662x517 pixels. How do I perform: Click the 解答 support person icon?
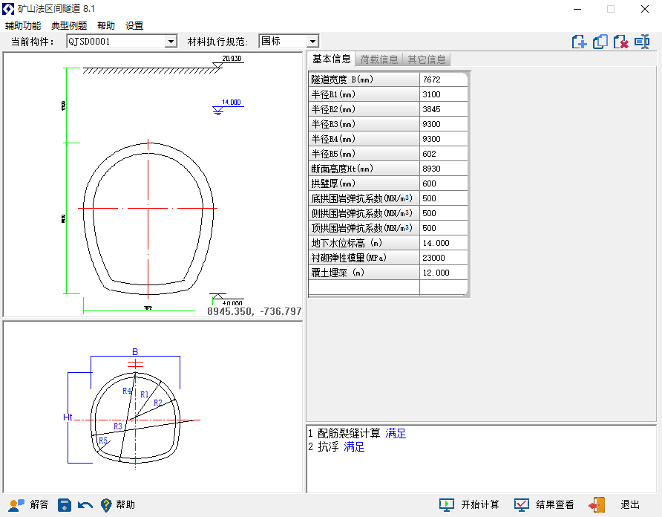point(16,504)
